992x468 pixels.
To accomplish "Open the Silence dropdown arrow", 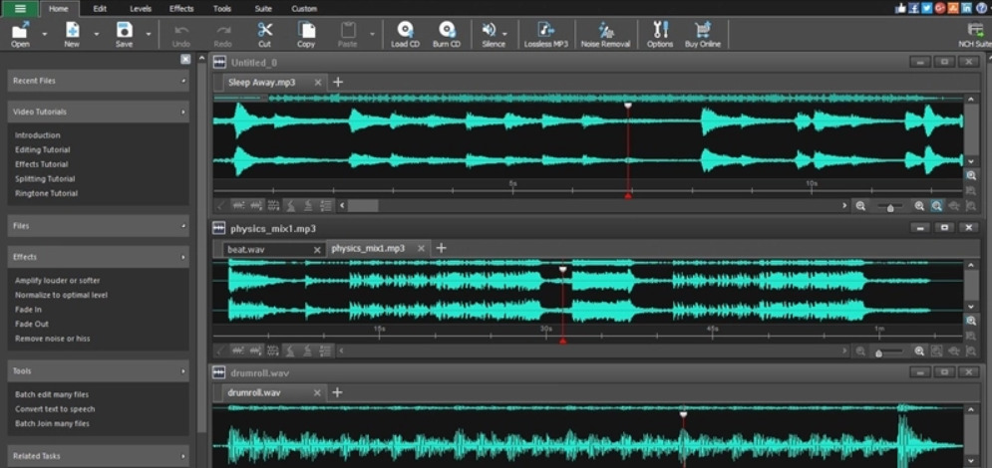I will point(505,33).
